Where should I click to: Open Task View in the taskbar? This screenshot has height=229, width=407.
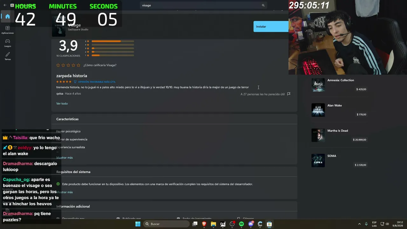[x=195, y=224]
